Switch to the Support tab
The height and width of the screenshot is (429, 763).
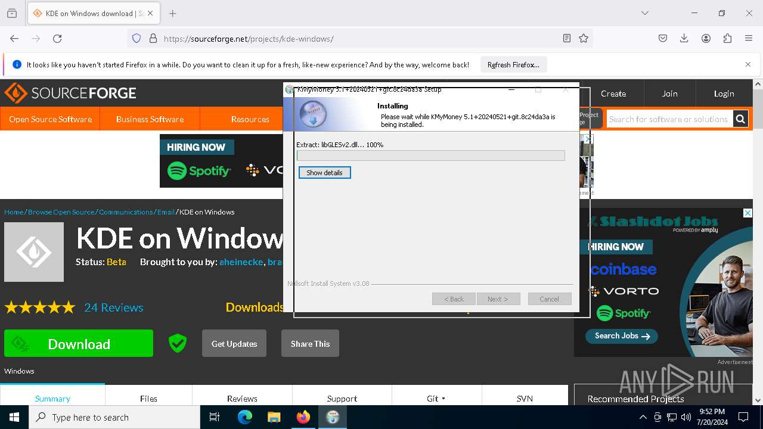pos(342,397)
